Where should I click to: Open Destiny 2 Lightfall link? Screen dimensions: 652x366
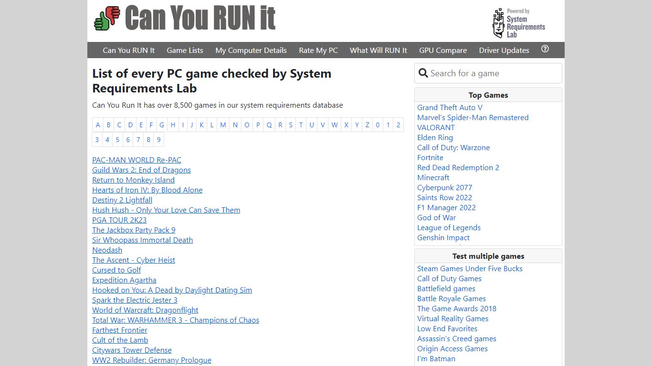click(122, 200)
